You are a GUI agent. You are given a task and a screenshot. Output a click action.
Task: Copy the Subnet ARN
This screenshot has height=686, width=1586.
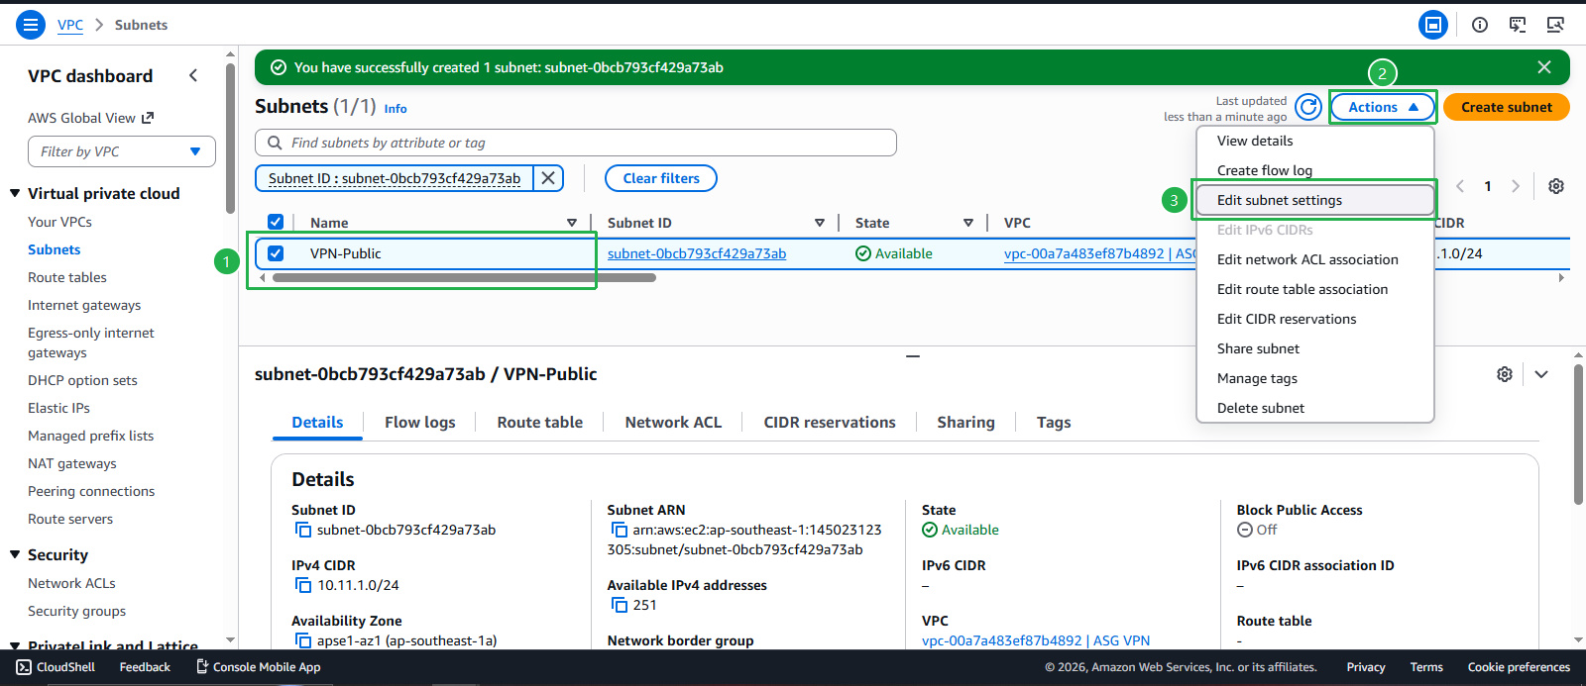point(620,530)
